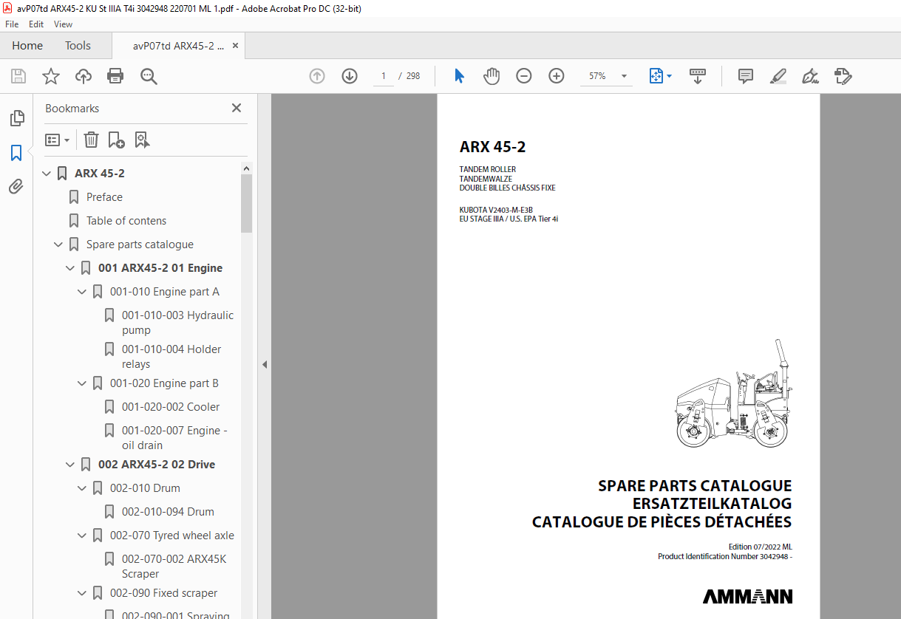Click the zoom 57% value field
This screenshot has height=619, width=901.
tap(597, 76)
